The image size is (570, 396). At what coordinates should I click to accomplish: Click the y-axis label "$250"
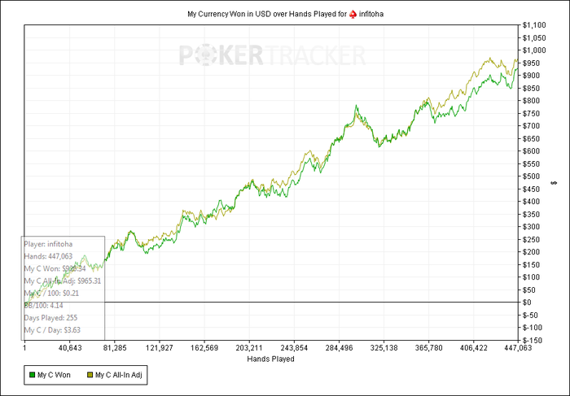coord(531,239)
